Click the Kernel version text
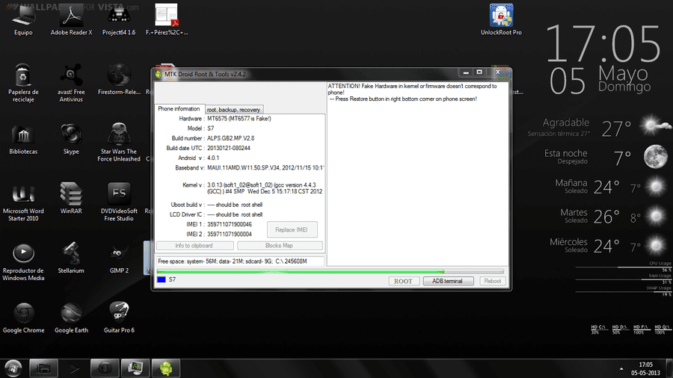 click(x=265, y=188)
